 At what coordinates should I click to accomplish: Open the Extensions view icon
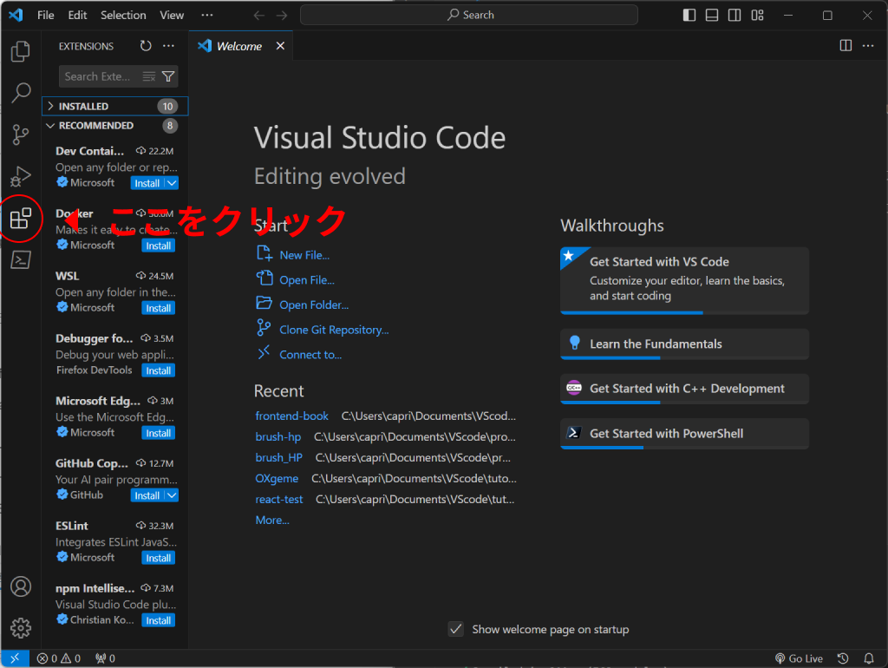(x=21, y=218)
